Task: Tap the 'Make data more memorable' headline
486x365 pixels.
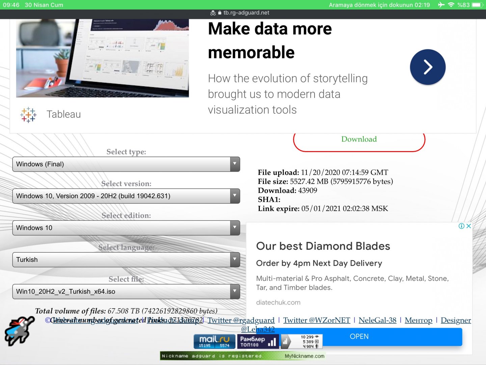Action: click(270, 41)
